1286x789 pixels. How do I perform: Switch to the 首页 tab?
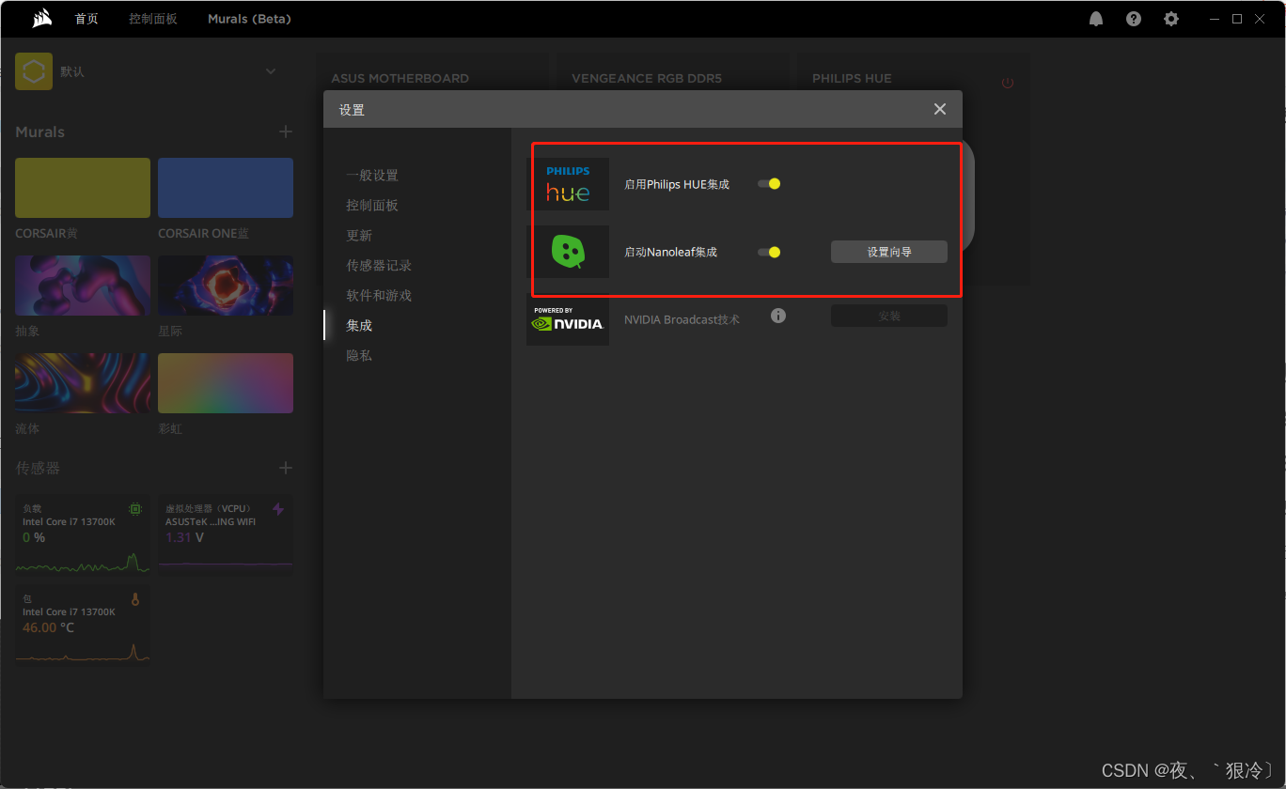pyautogui.click(x=86, y=19)
